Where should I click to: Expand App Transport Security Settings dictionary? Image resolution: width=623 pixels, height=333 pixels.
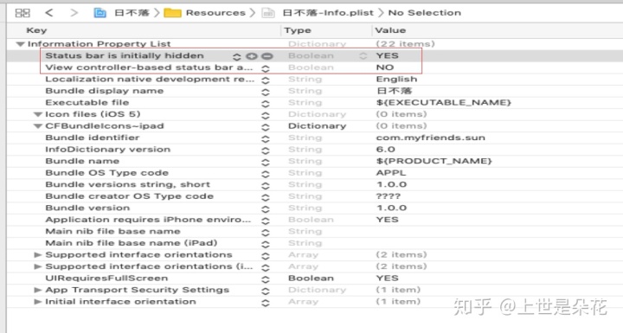coord(38,290)
